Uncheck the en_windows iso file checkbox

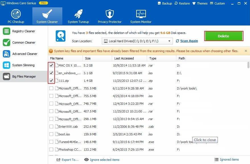pyautogui.click(x=51, y=73)
